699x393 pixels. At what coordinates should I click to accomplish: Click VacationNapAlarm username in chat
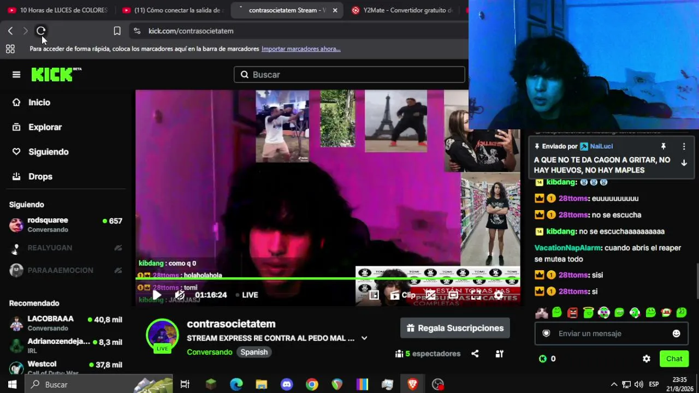(x=567, y=248)
